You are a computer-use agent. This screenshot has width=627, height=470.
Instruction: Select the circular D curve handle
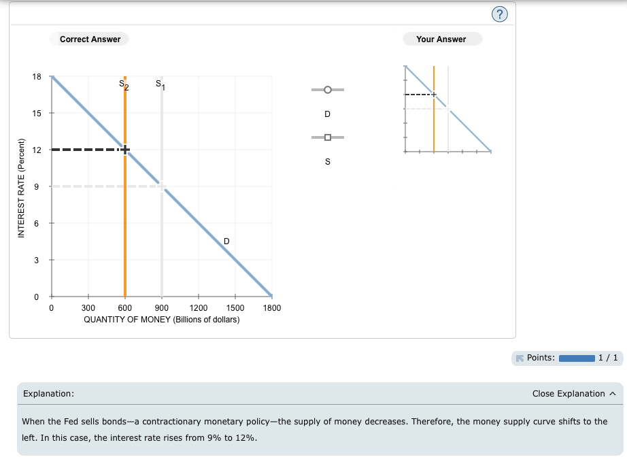327,89
